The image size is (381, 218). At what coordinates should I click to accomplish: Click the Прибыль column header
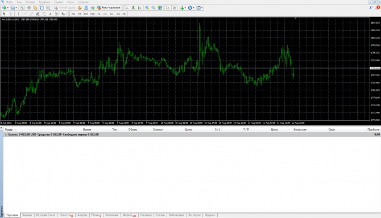pyautogui.click(x=373, y=129)
